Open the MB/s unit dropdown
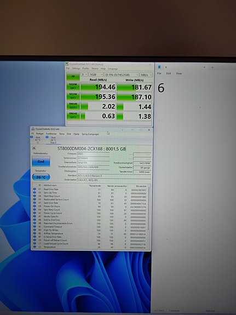The height and width of the screenshot is (315, 236). coord(146,75)
